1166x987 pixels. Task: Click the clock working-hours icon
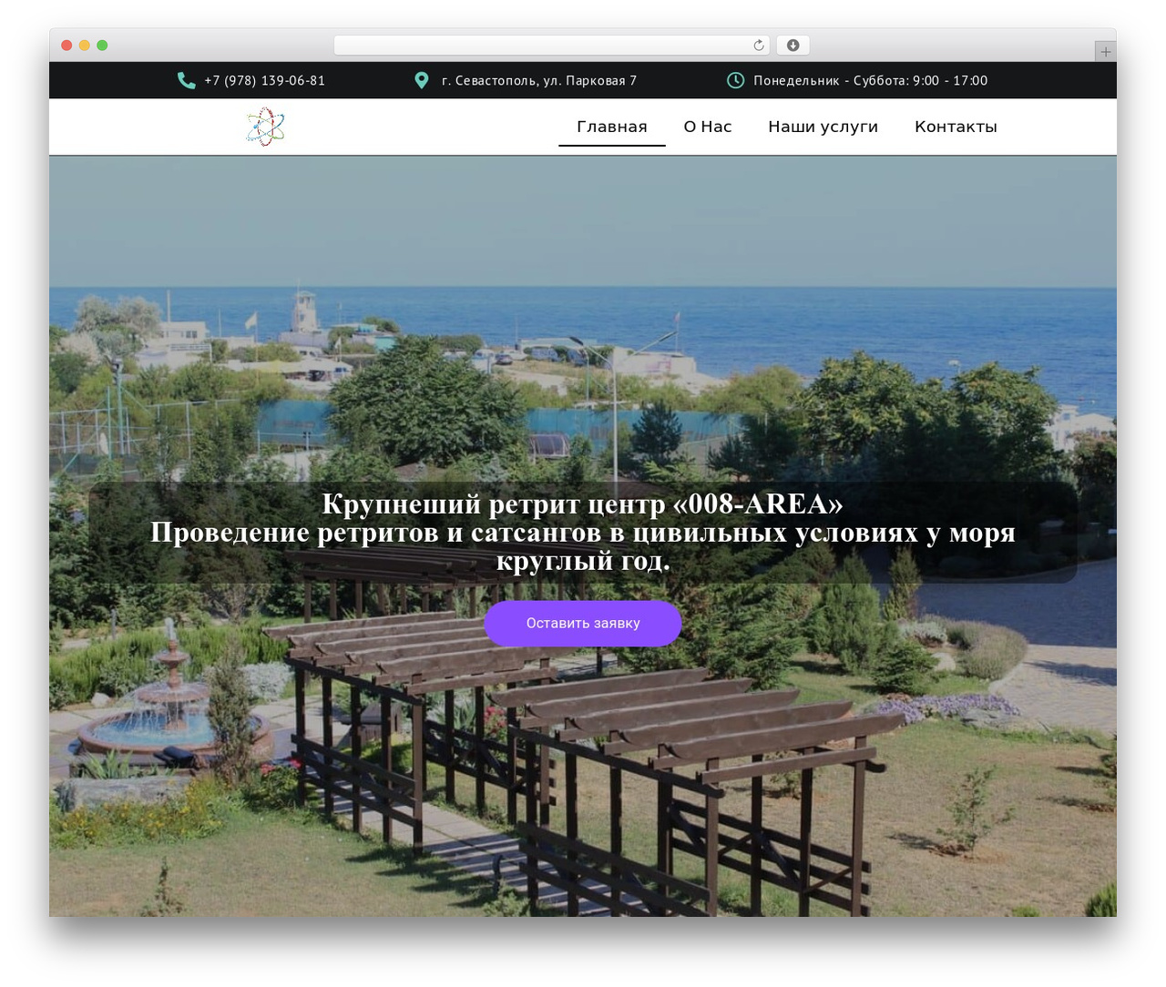pyautogui.click(x=735, y=80)
